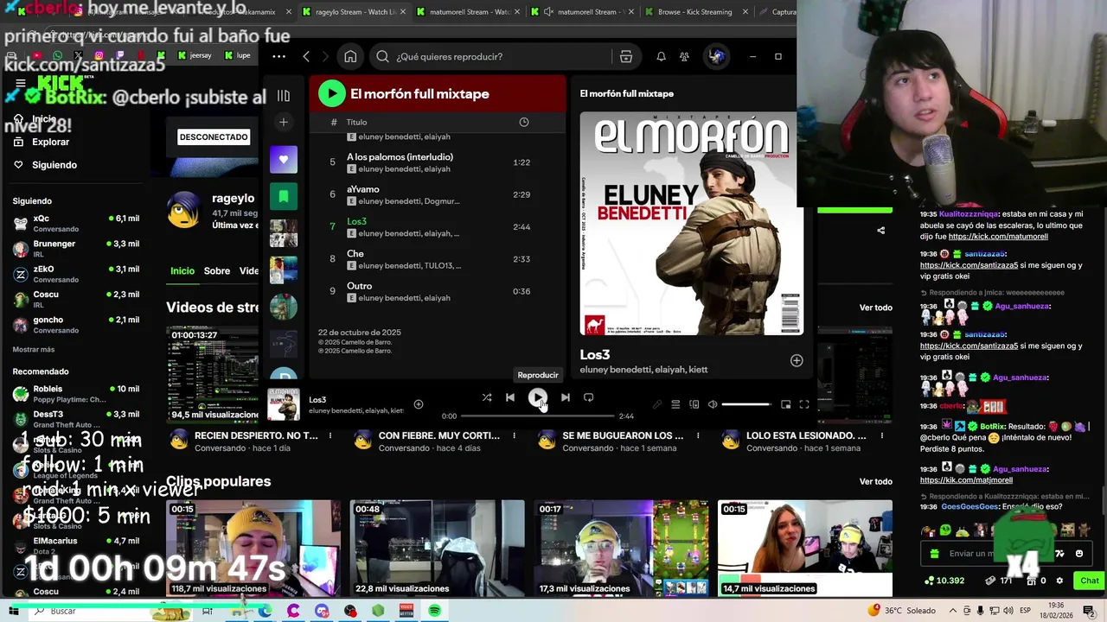Select track Outro in the list
Screen dimensions: 1107x622
coord(438,291)
